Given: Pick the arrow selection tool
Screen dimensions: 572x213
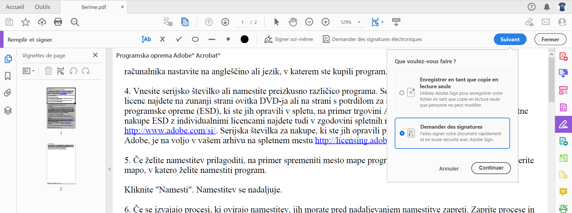Looking at the screenshot, I should click(x=276, y=22).
